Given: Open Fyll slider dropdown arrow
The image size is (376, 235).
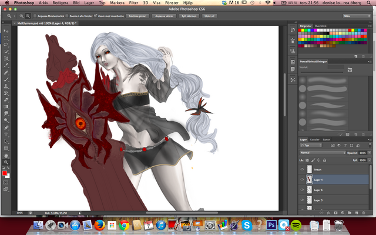Looking at the screenshot, I should 370,160.
